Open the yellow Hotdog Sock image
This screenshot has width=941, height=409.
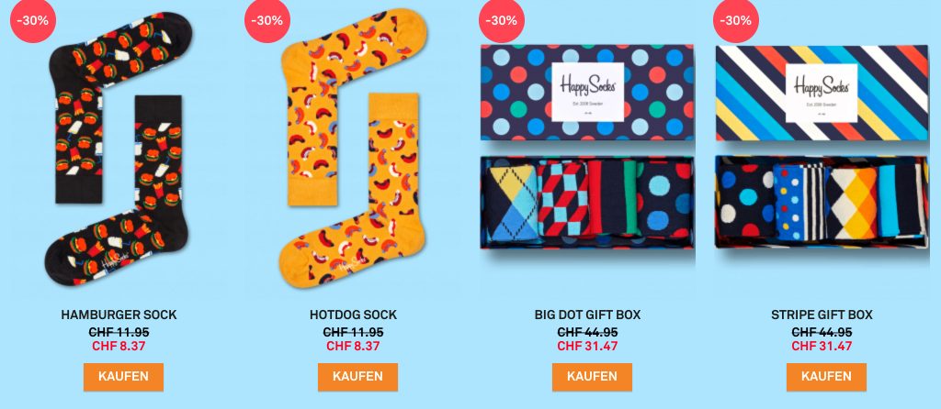(354, 149)
